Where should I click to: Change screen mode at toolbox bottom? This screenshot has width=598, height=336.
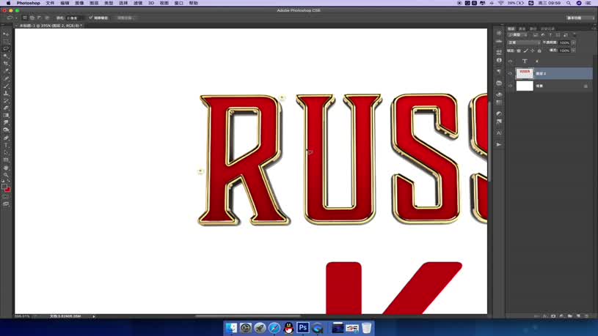[6, 204]
